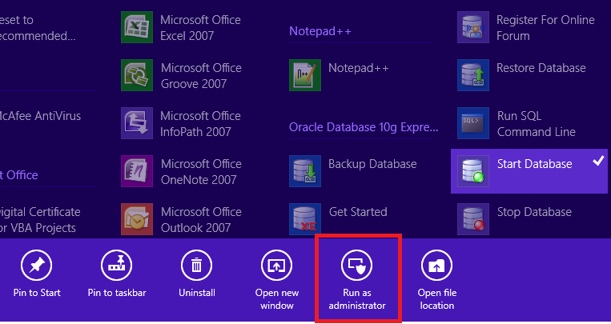Viewport: 611px width, 324px height.
Task: Click the Oracle Database 10g Expre... group heading
Action: click(364, 127)
